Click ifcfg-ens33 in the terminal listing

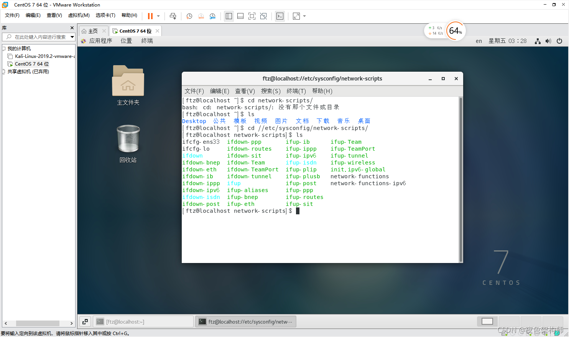click(x=201, y=142)
